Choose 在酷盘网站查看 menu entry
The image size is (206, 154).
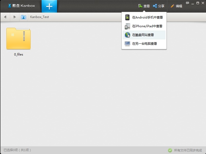tap(144, 35)
